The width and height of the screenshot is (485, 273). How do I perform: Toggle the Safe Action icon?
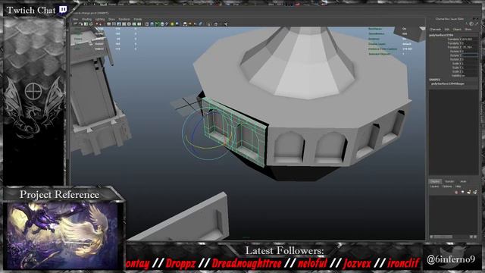tap(134, 24)
